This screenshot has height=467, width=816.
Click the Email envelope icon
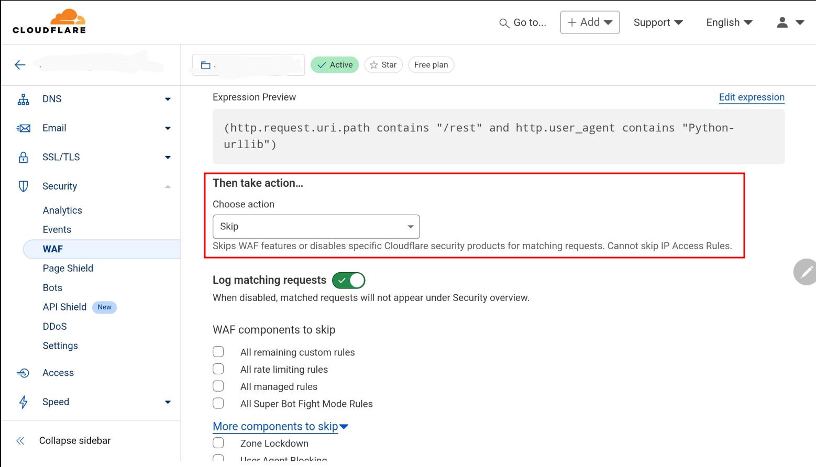pos(24,128)
